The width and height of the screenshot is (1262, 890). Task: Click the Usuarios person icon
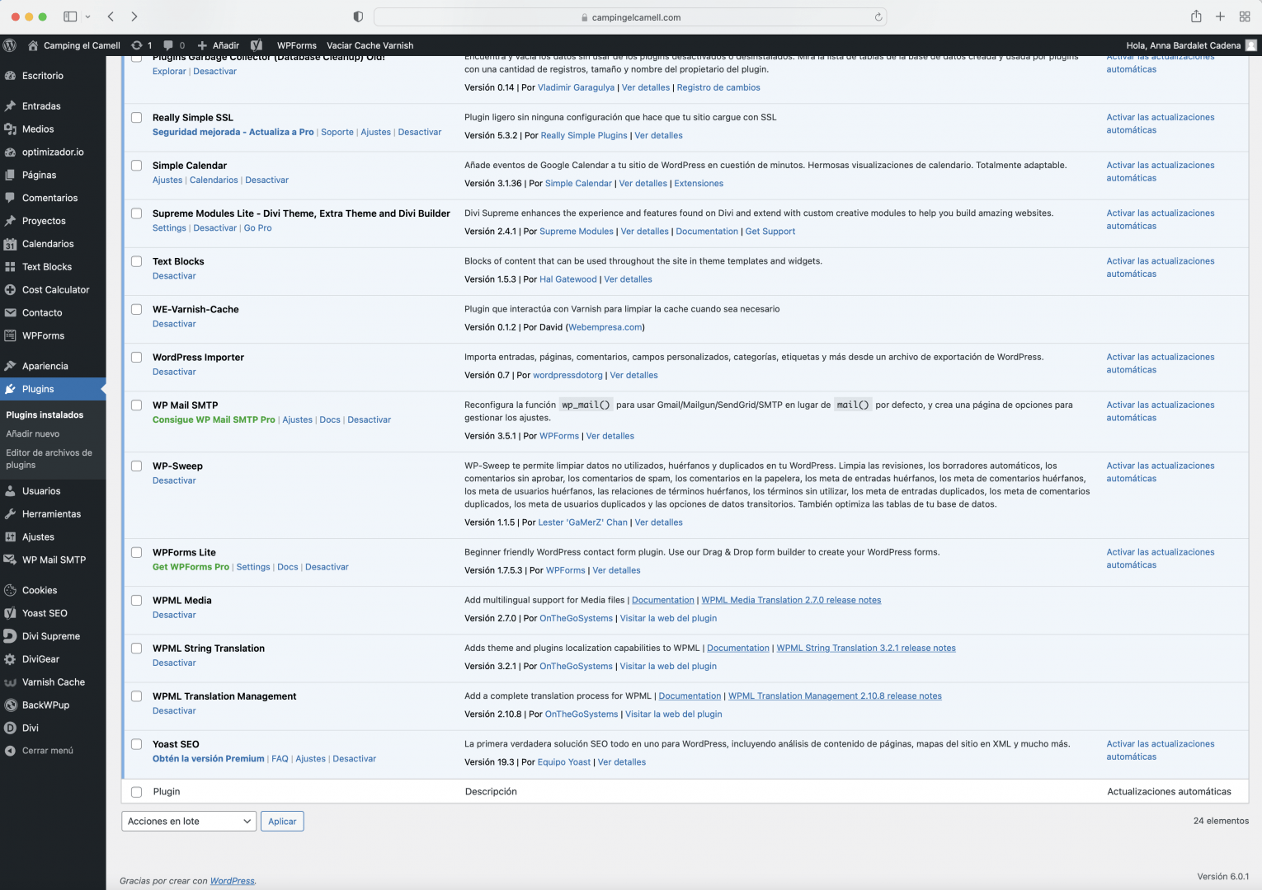(10, 491)
